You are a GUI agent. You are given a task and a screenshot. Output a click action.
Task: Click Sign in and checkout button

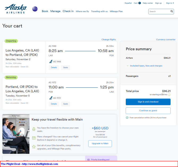click(148, 102)
